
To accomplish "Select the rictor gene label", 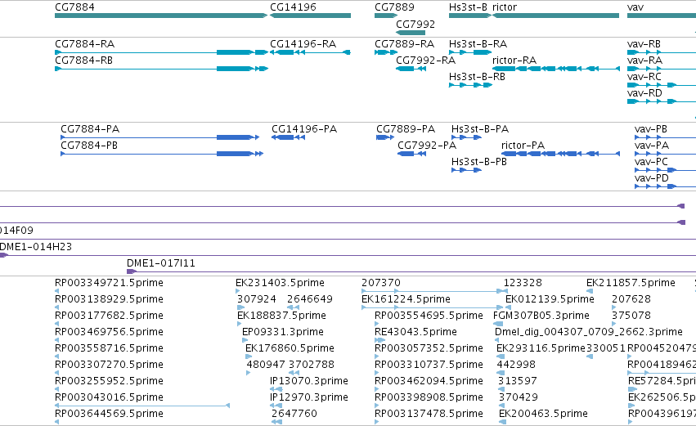I will [x=505, y=7].
